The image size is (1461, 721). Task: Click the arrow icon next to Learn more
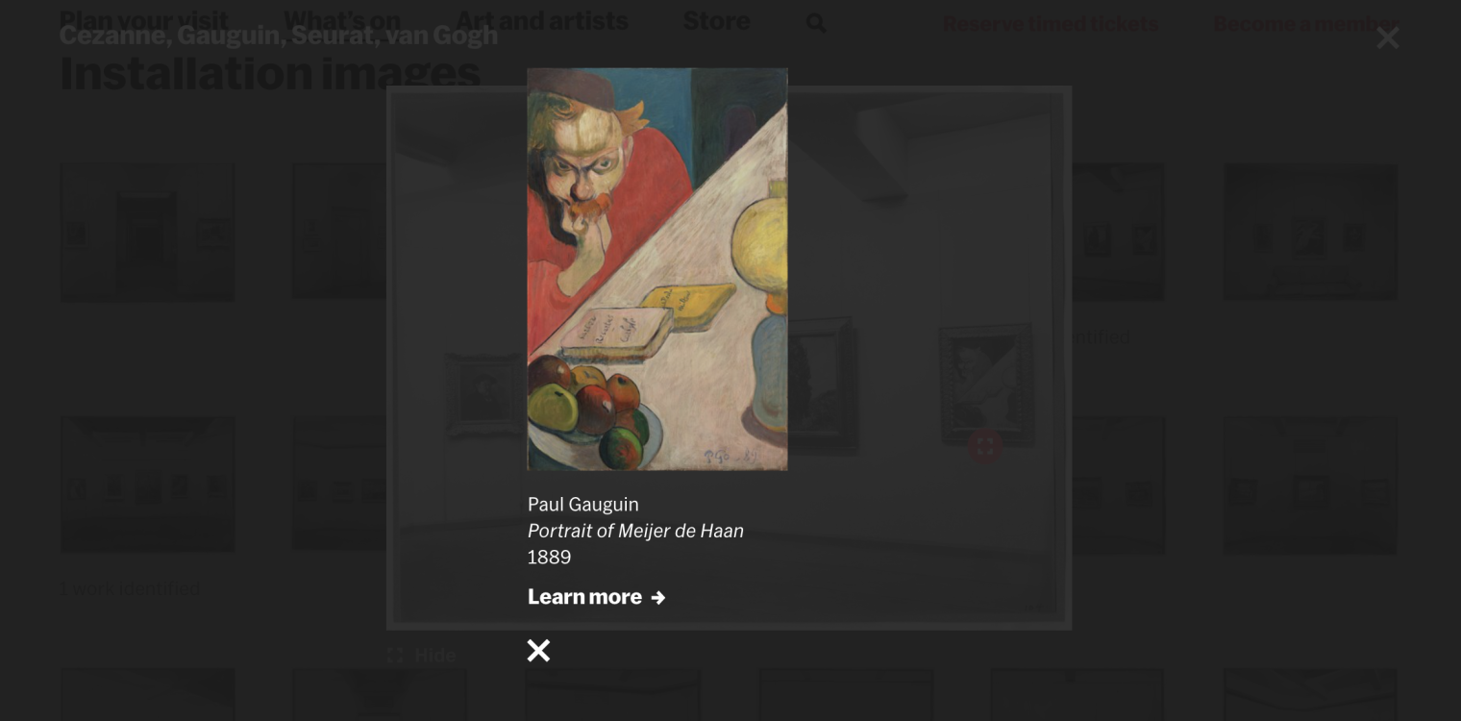[657, 598]
